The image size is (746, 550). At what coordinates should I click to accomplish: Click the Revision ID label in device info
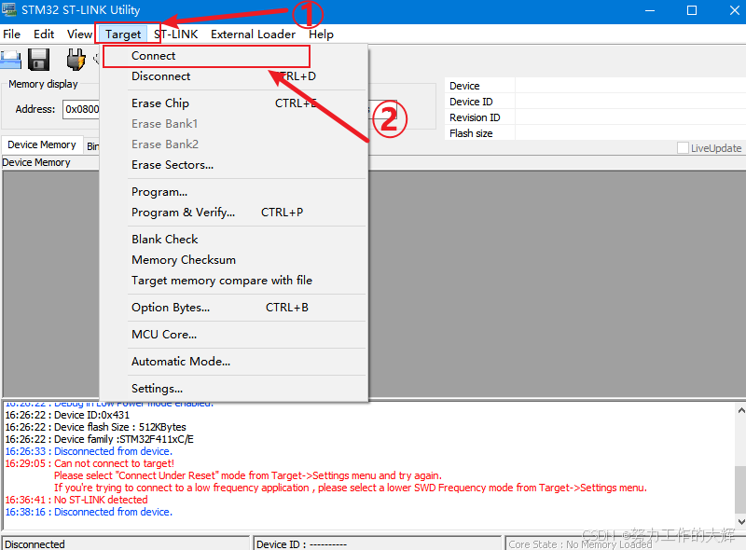pyautogui.click(x=475, y=117)
